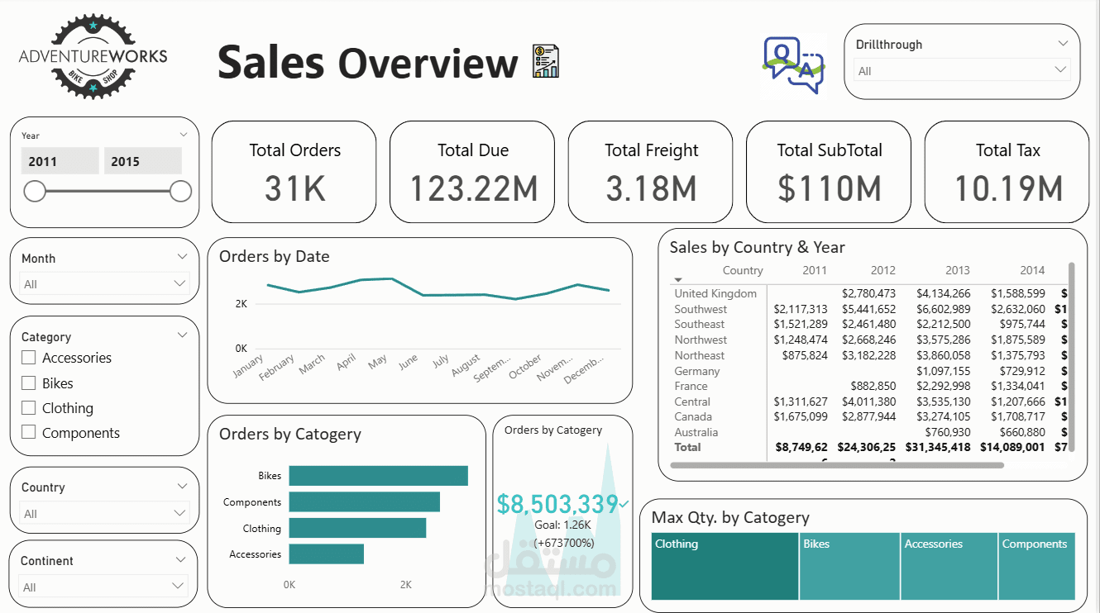Open the Continent All dropdown
This screenshot has width=1100, height=613.
pyautogui.click(x=104, y=587)
